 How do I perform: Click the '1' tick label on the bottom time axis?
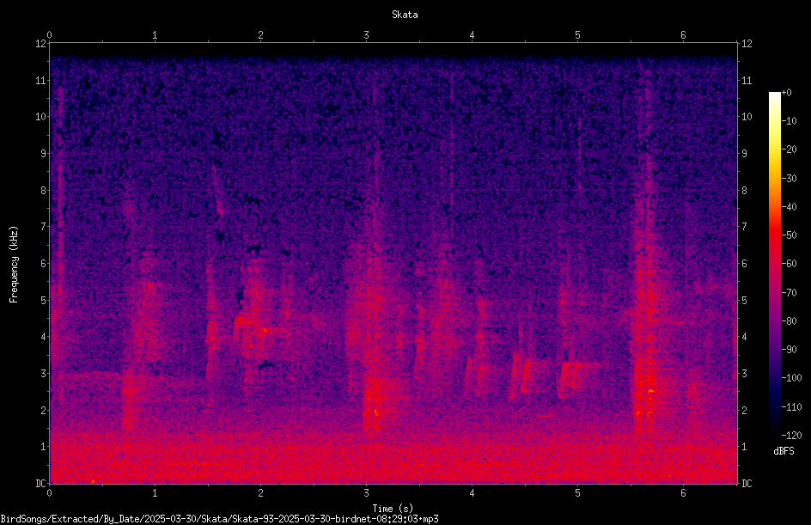pos(155,493)
